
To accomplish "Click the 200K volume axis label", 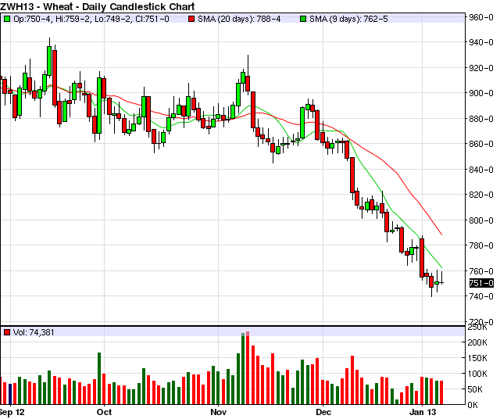I will [477, 342].
